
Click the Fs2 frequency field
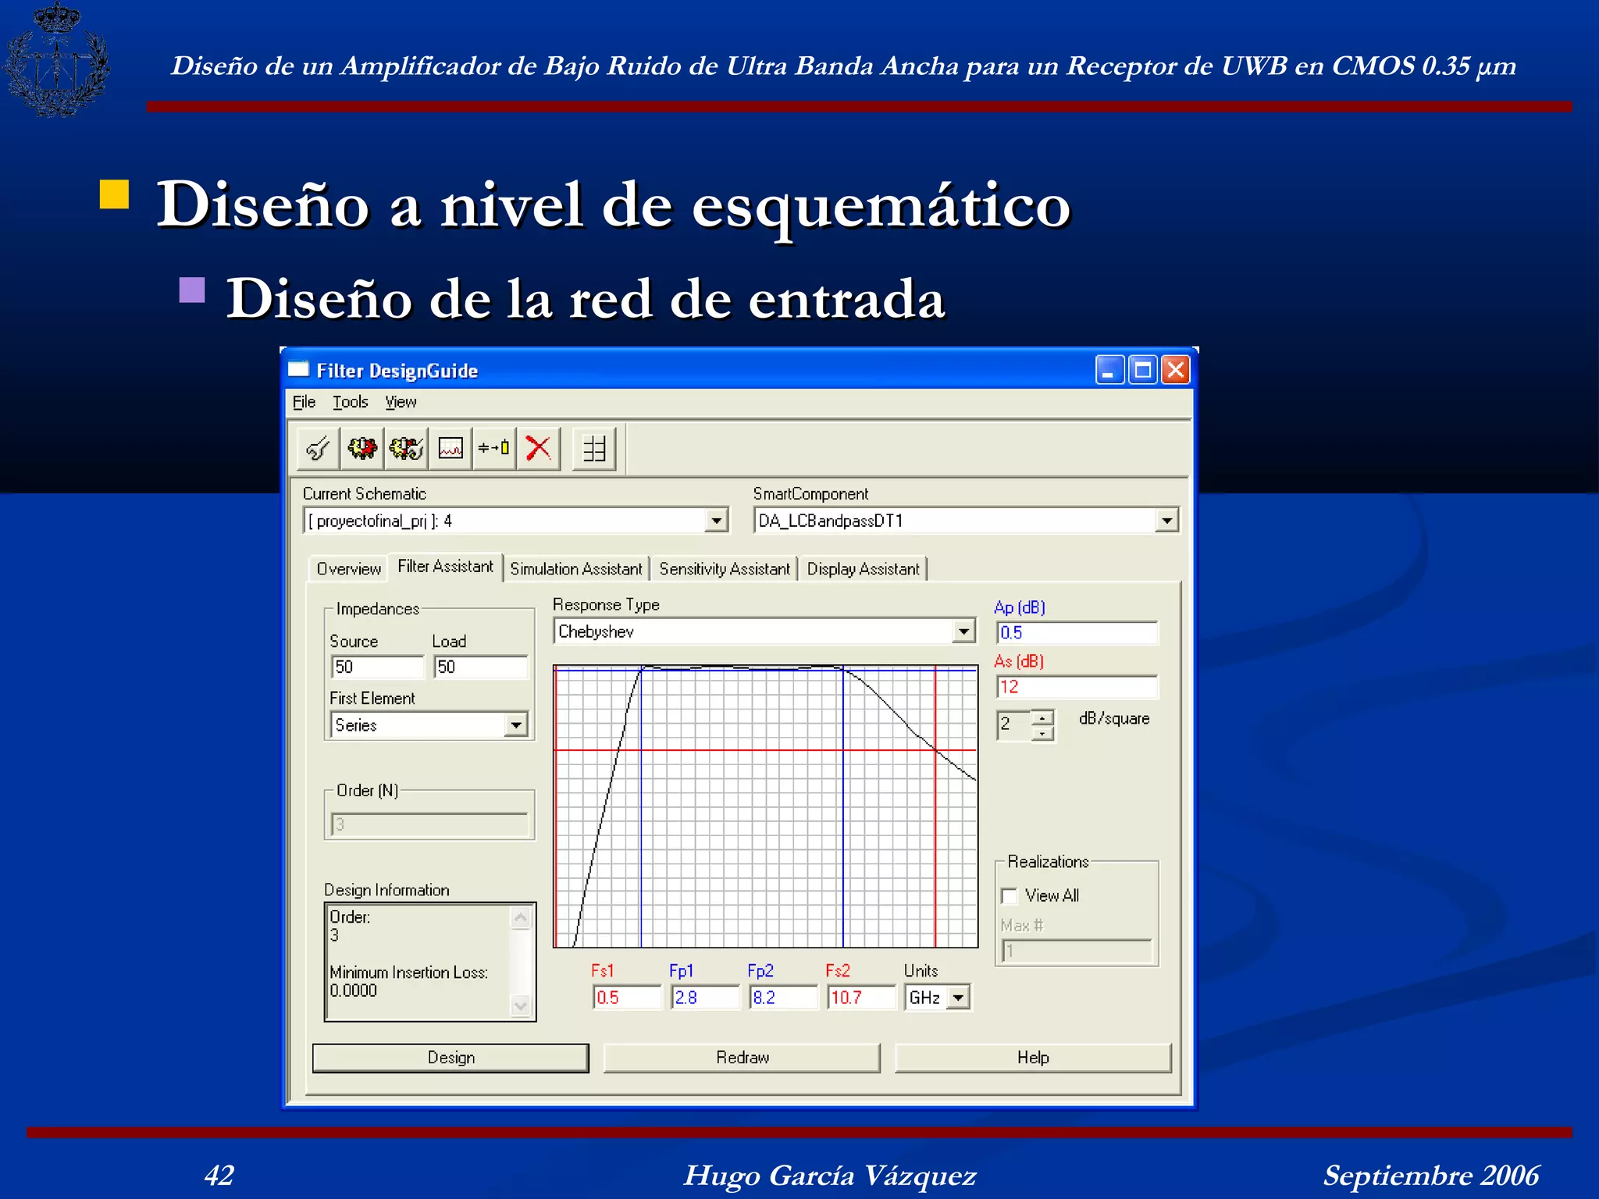tap(861, 998)
